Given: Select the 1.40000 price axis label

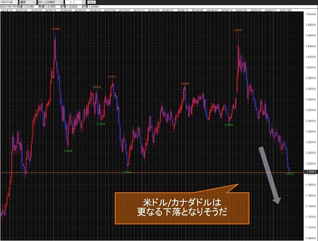Looking at the screenshot, I should point(311,67).
